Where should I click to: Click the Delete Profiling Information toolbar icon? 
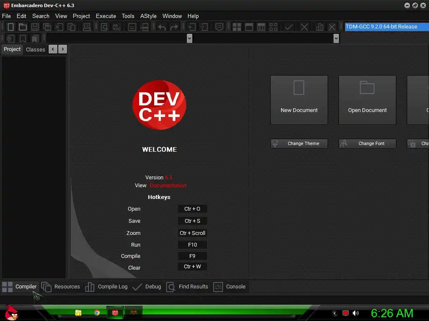coord(332,27)
